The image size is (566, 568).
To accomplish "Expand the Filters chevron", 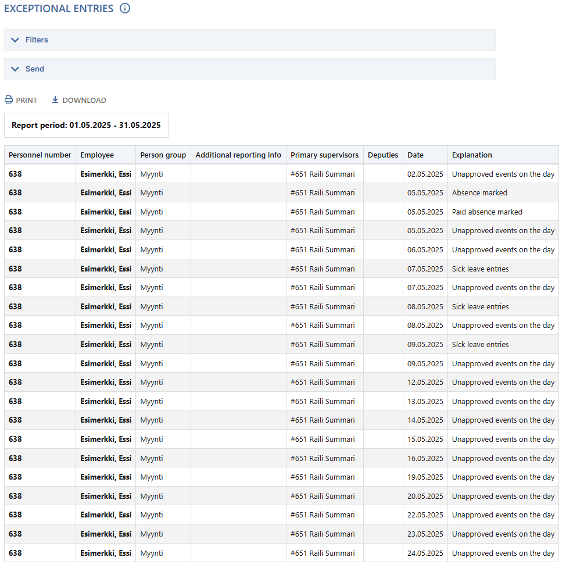I will click(15, 40).
